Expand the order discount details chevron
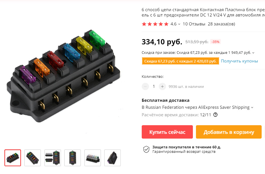The width and height of the screenshot is (265, 174). click(253, 53)
